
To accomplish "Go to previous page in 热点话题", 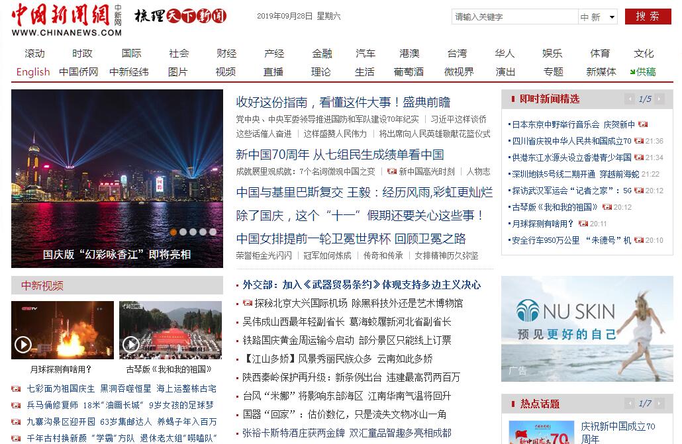I will 629,404.
